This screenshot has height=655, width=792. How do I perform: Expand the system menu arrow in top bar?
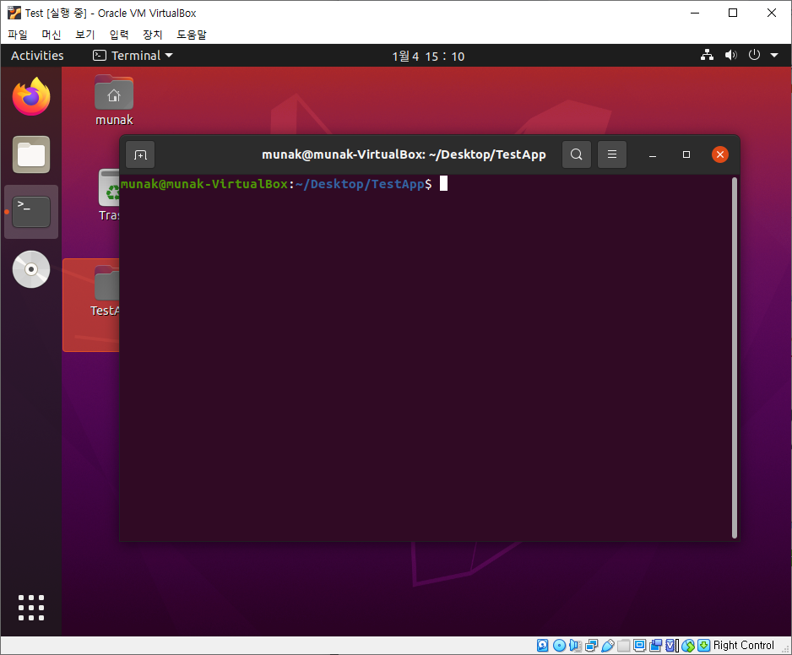pos(773,55)
